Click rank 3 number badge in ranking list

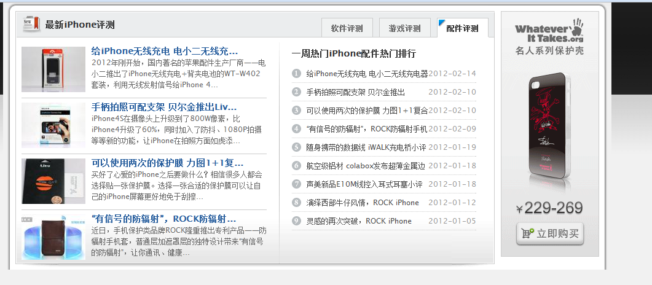click(x=296, y=110)
